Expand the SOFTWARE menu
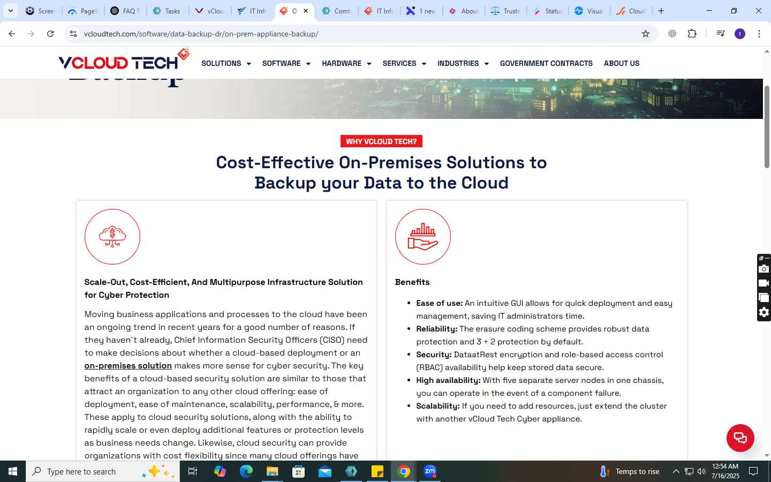Screen dimensions: 771x482 pos(286,63)
